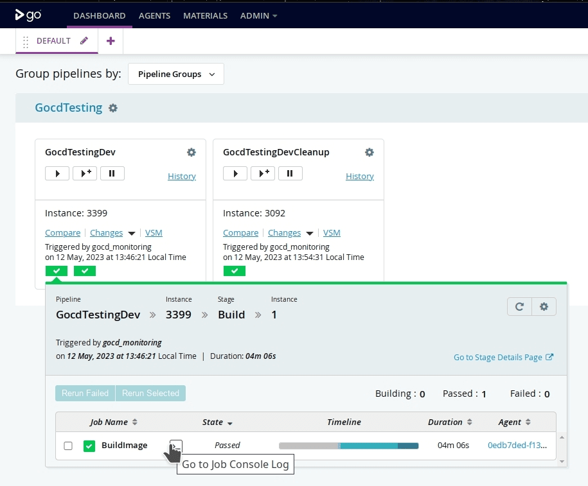
Task: Expand the Changes dropdown for GocdTestingDev
Action: (132, 232)
